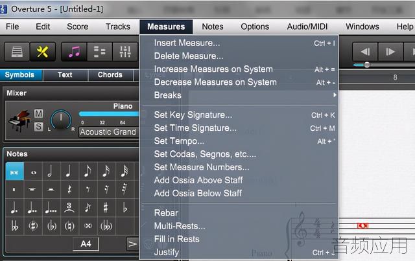Select the sharp accidental

106,208
